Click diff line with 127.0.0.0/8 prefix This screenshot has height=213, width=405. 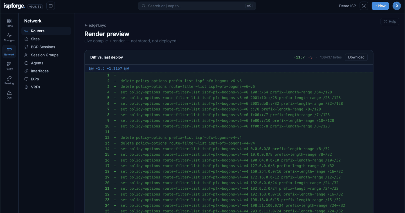[x=229, y=166]
